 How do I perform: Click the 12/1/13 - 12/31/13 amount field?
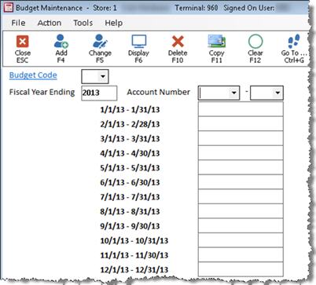(x=241, y=269)
